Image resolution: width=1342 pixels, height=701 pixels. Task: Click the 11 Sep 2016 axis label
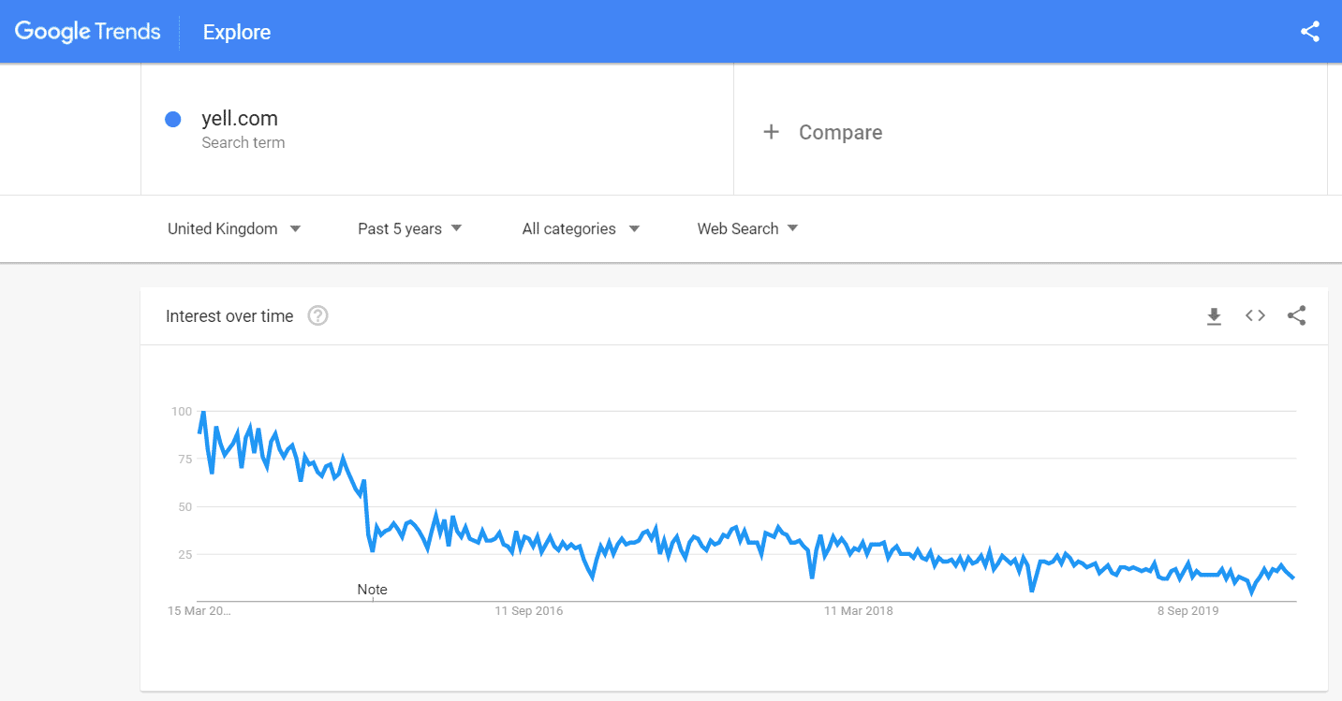(529, 611)
